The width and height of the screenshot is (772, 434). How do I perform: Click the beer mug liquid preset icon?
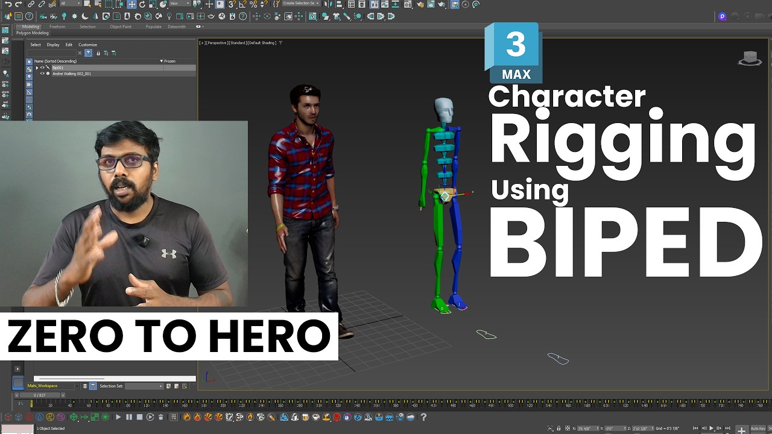(x=305, y=417)
